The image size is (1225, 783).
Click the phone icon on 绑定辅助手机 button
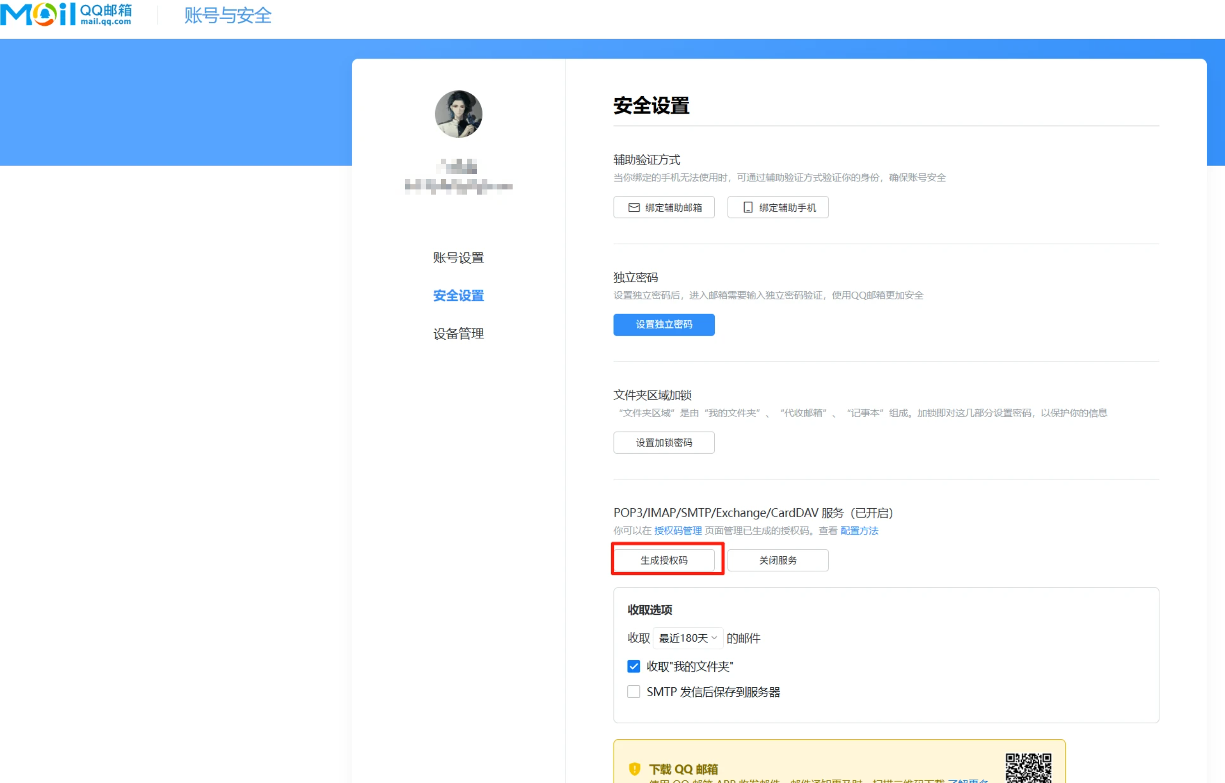(x=747, y=207)
